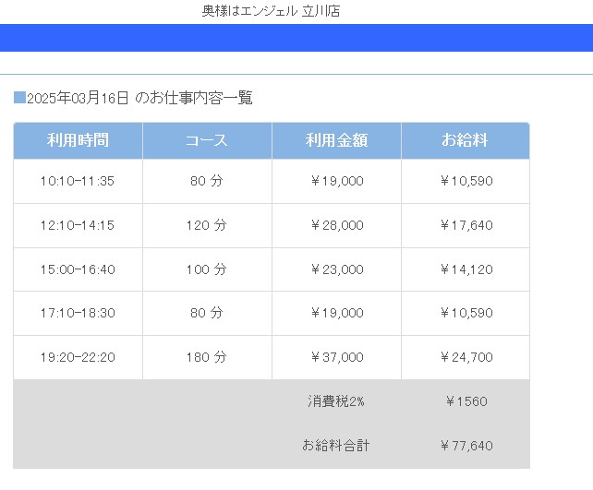Click the blue header banner bar
This screenshot has height=490, width=593.
[x=296, y=38]
